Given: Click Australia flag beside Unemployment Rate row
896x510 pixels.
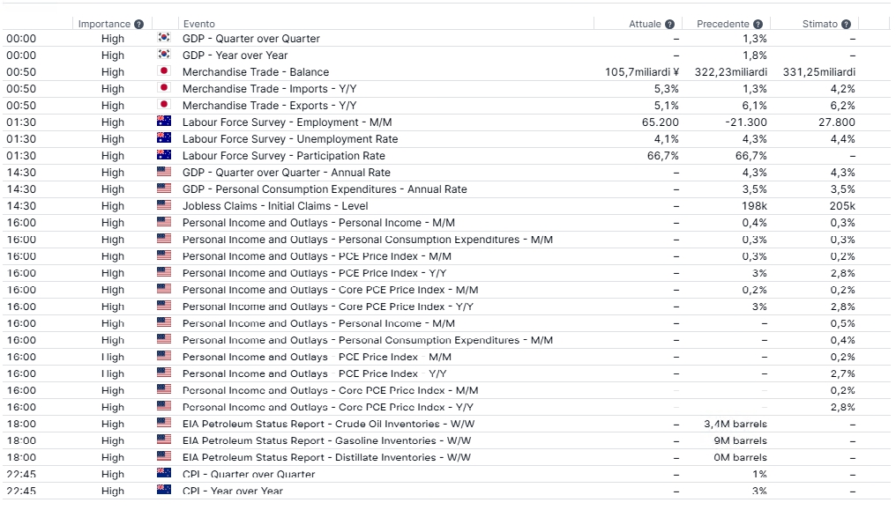Looking at the screenshot, I should coord(163,139).
